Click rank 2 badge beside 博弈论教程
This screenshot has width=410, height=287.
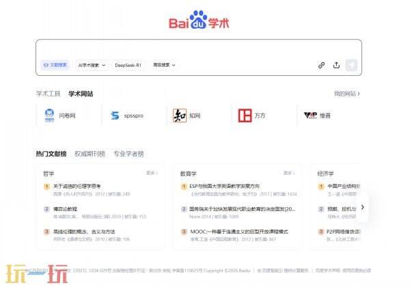pyautogui.click(x=46, y=209)
